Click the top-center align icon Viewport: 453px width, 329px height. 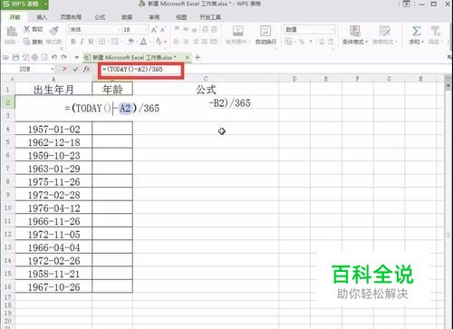tap(186, 29)
